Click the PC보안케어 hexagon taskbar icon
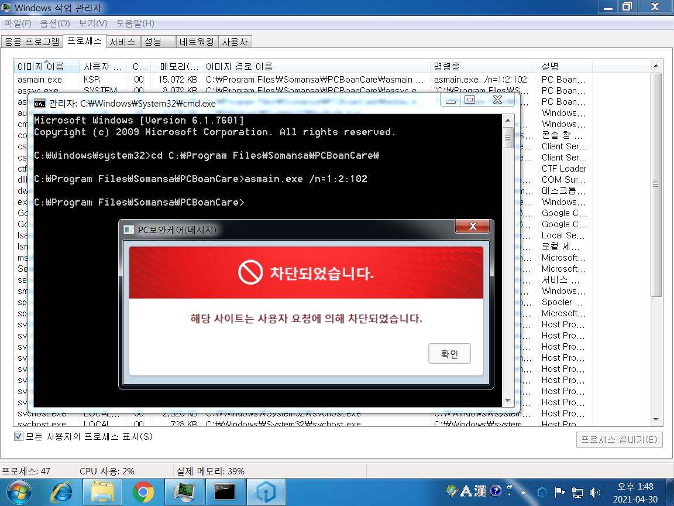674x506 pixels. 266,492
